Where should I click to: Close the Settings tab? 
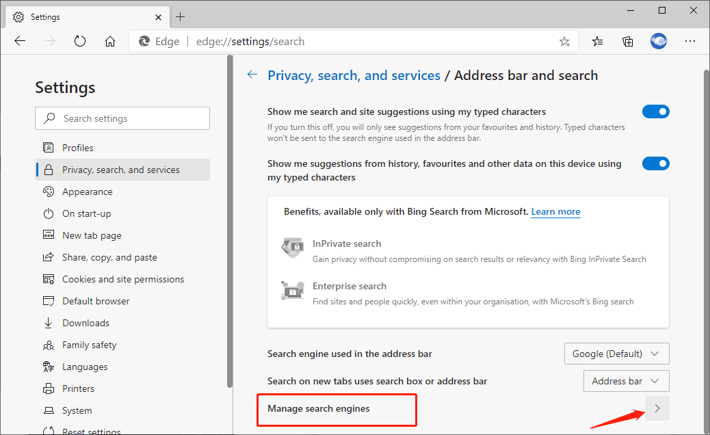pos(158,17)
